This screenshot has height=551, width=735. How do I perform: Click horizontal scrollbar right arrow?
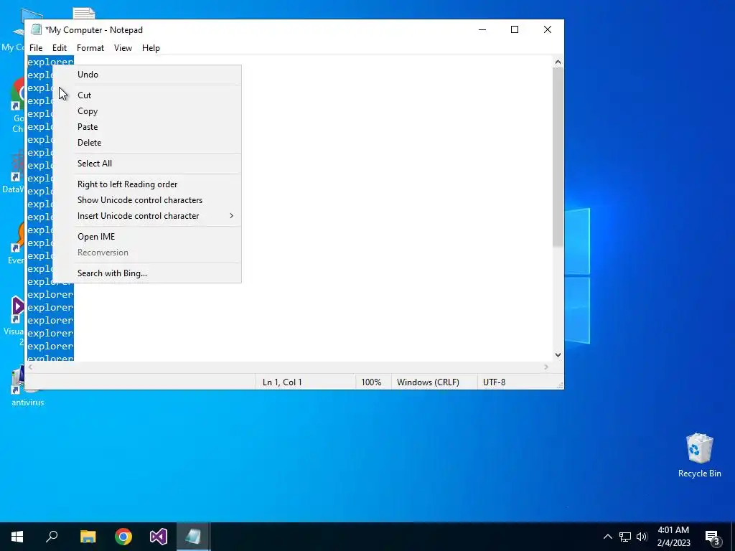546,367
